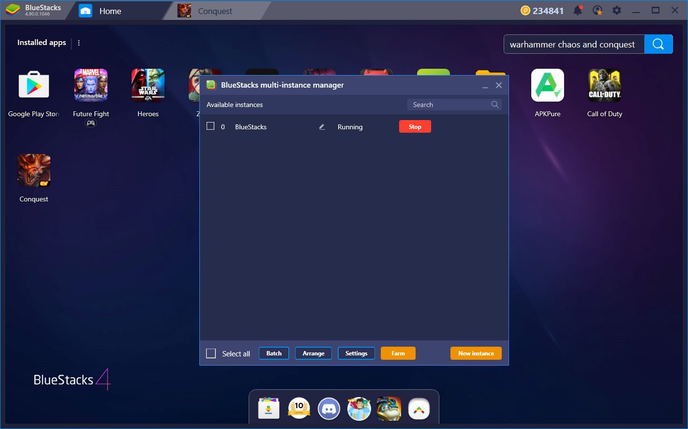This screenshot has width=688, height=429.
Task: Check the BlueStacks instance checkbox
Action: coord(210,126)
